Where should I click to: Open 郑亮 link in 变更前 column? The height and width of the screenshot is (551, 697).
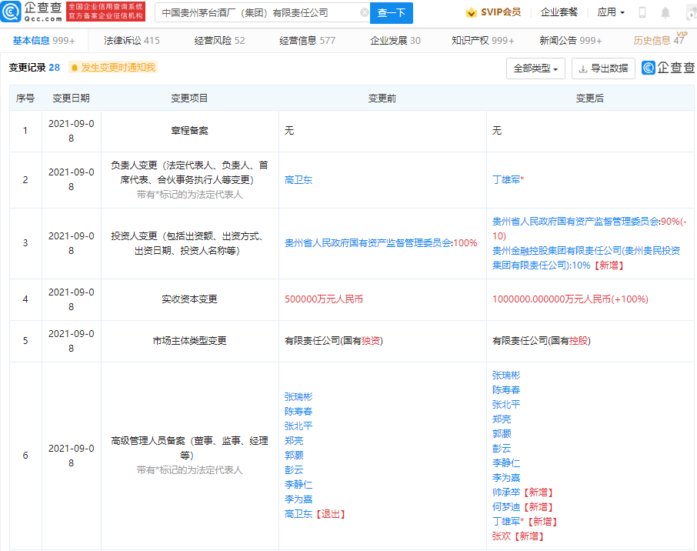tap(294, 441)
